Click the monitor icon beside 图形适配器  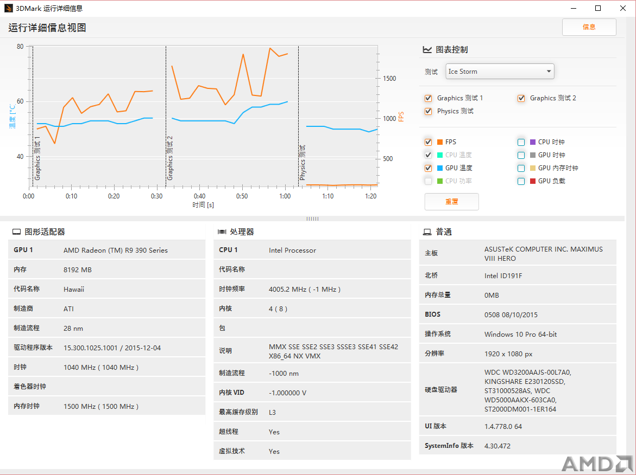pos(16,232)
